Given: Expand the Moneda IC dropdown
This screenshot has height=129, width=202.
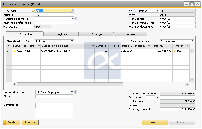Looking at the screenshot, I should [33, 26].
